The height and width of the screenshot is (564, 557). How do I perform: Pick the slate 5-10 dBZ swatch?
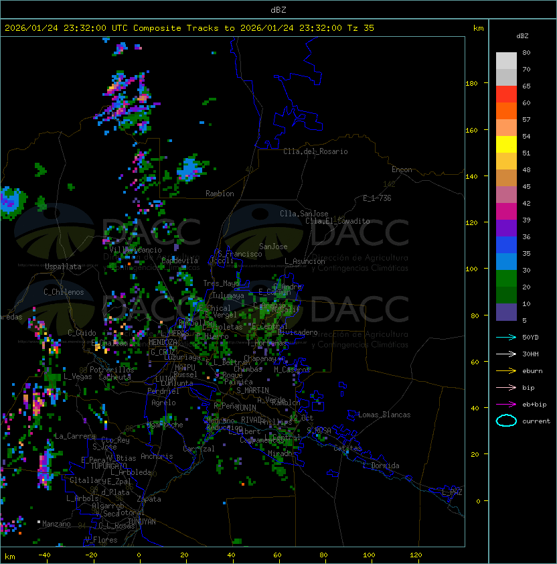[506, 312]
